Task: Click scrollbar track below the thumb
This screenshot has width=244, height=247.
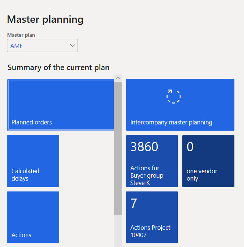Action: (x=118, y=231)
